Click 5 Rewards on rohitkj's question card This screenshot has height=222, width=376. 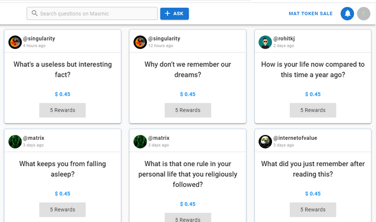pyautogui.click(x=313, y=110)
